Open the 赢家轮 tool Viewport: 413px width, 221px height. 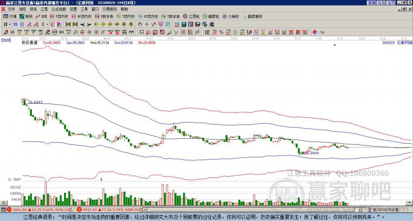211,16
